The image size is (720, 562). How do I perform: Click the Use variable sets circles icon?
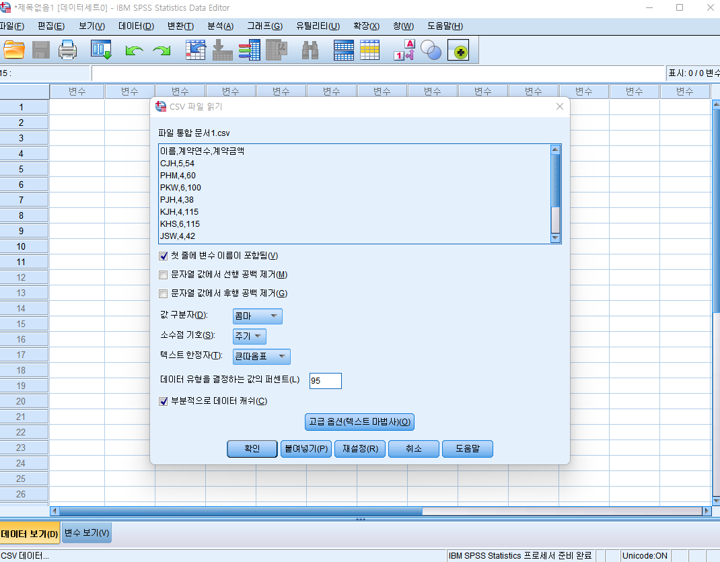pyautogui.click(x=431, y=50)
